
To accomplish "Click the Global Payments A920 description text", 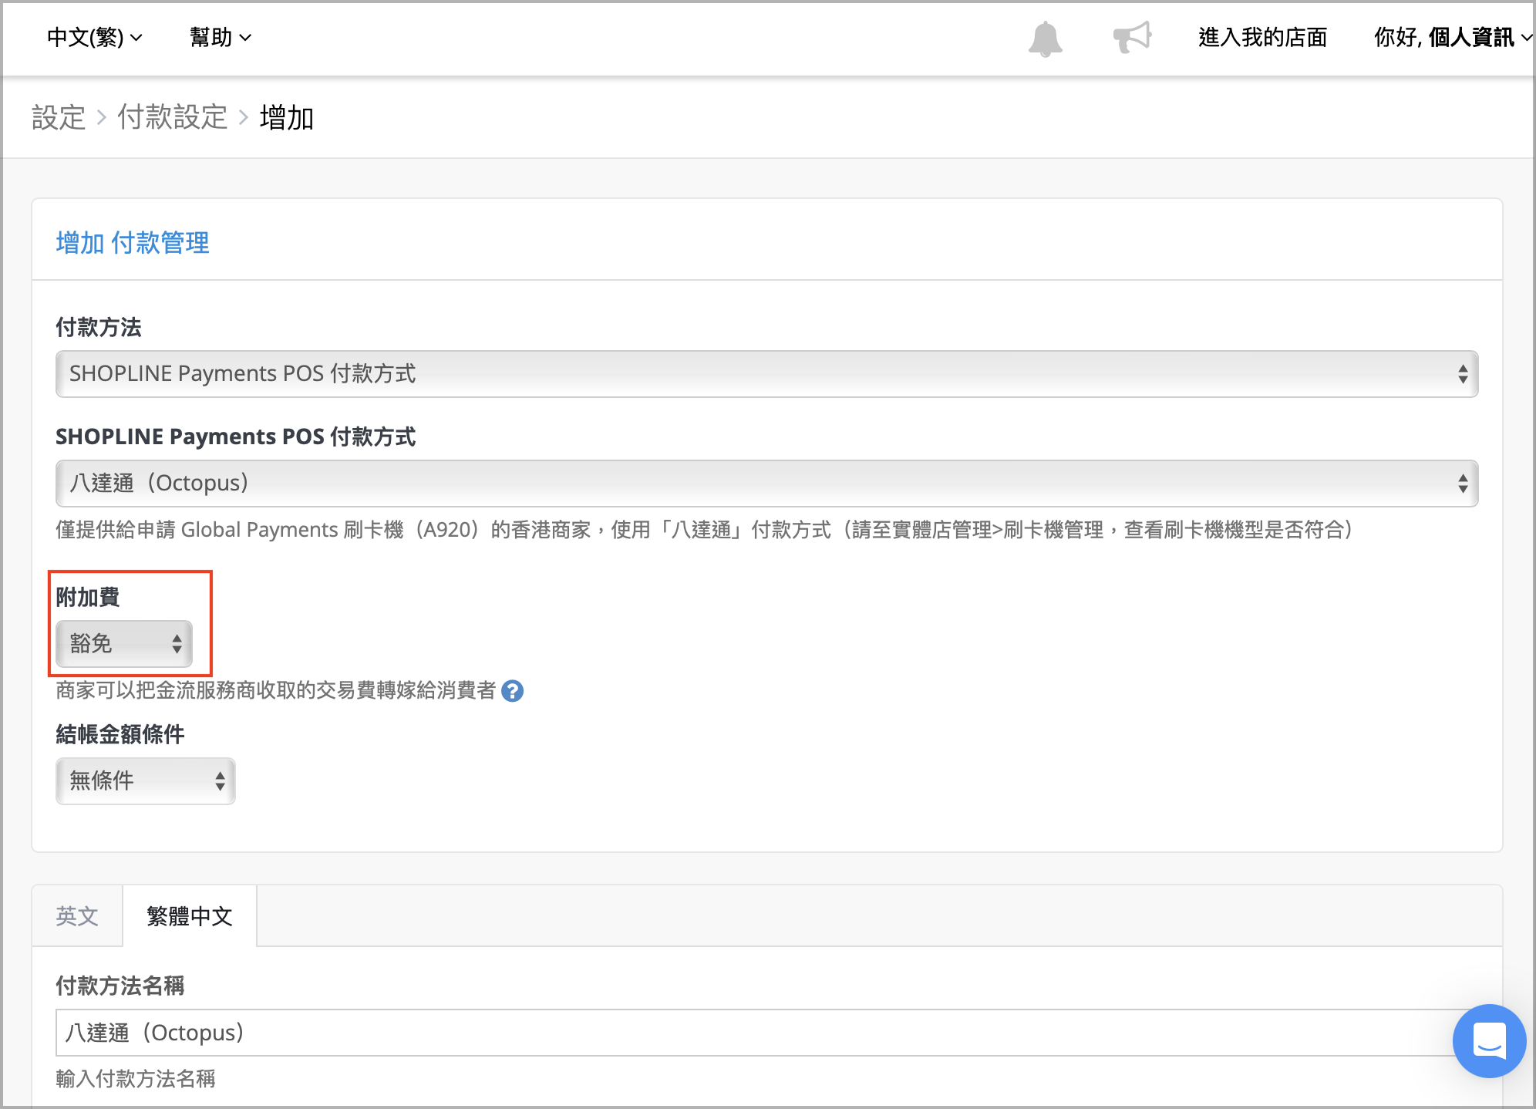I will [704, 530].
